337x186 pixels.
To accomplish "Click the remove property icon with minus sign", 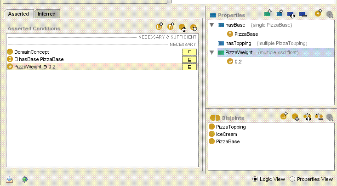I will tap(302, 15).
